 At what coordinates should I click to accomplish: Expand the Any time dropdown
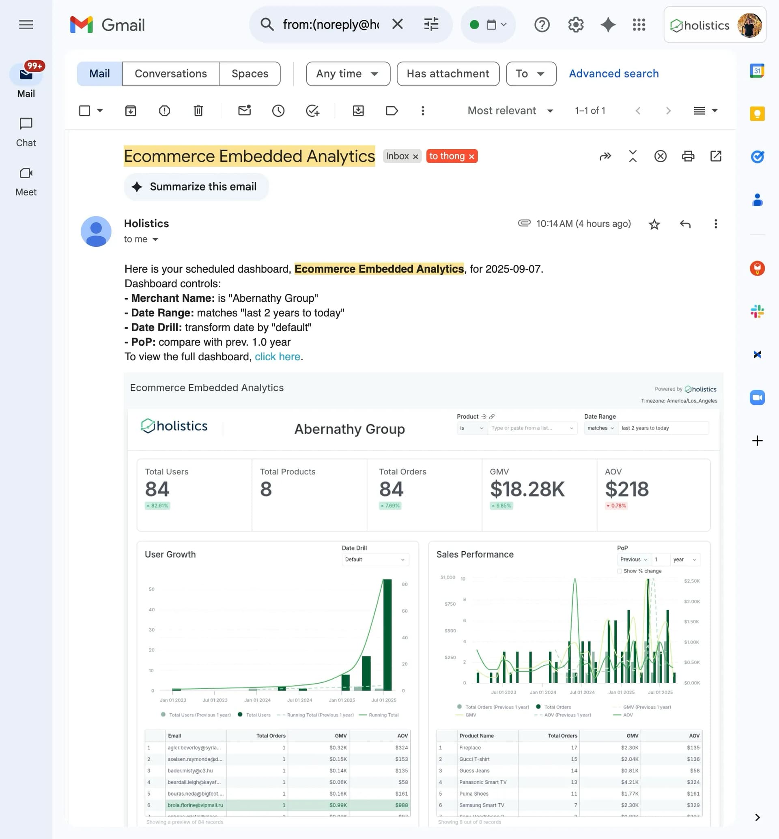[348, 74]
